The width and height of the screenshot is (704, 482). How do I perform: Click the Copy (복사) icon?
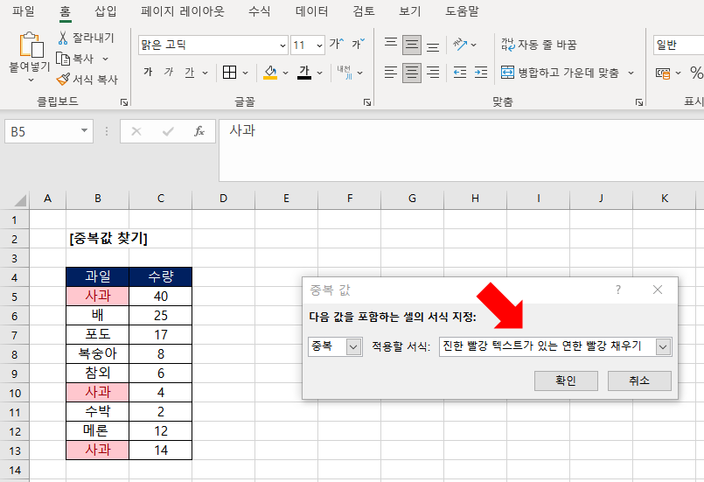coord(63,59)
